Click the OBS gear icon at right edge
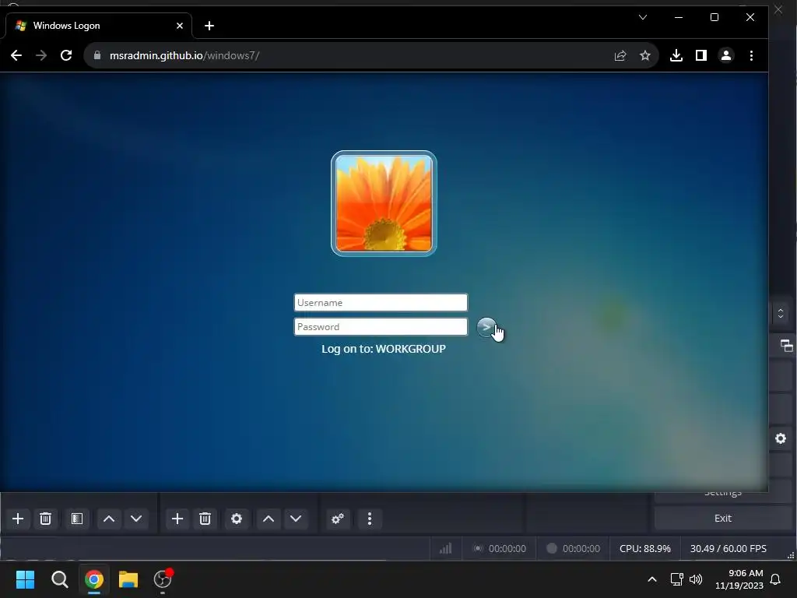Viewport: 797px width, 598px height. [x=781, y=438]
